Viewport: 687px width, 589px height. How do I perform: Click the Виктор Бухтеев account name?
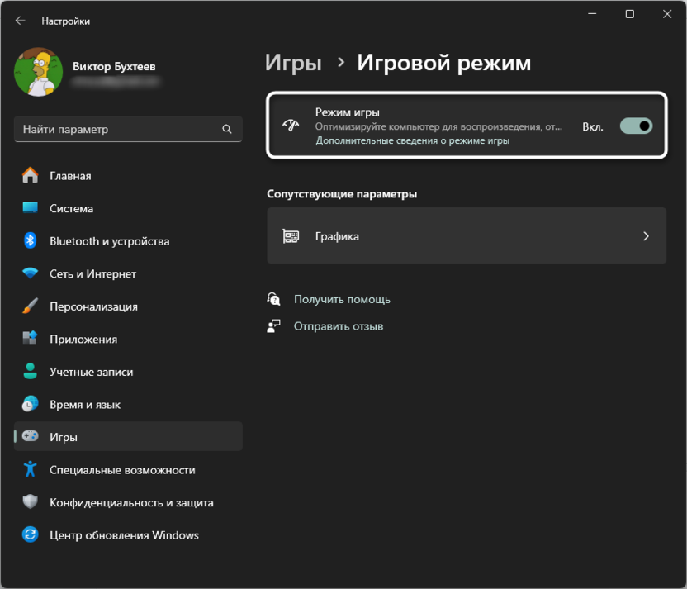coord(114,66)
